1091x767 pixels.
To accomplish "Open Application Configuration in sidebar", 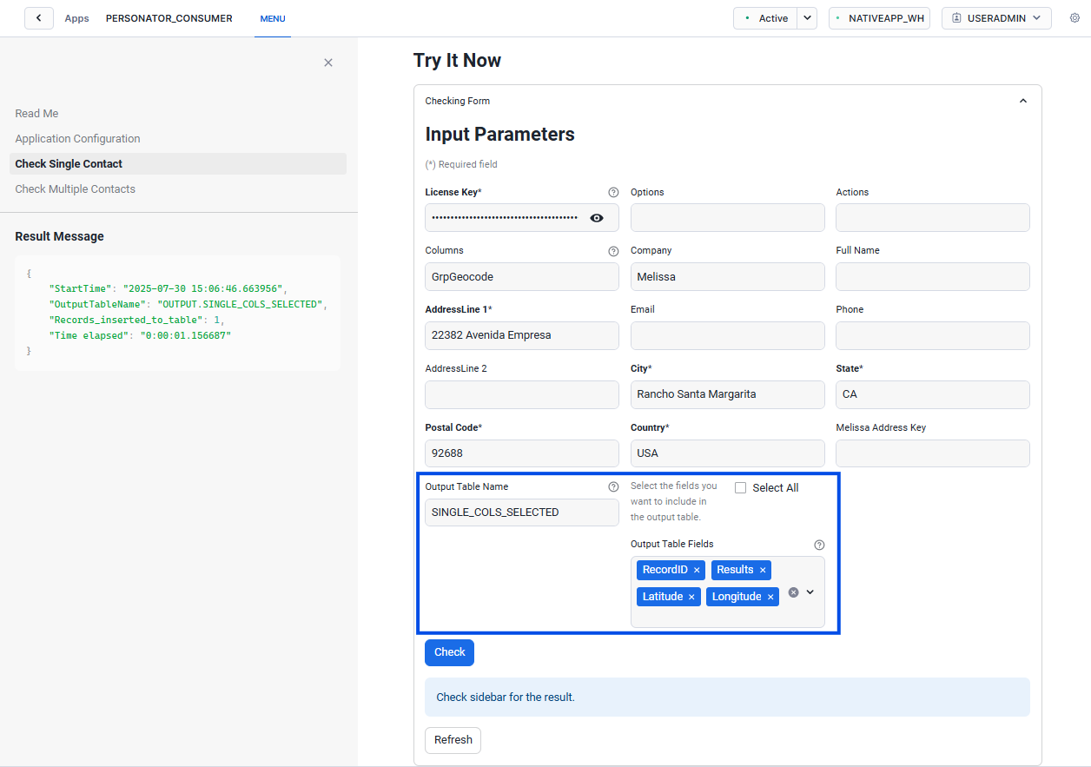I will (x=77, y=139).
